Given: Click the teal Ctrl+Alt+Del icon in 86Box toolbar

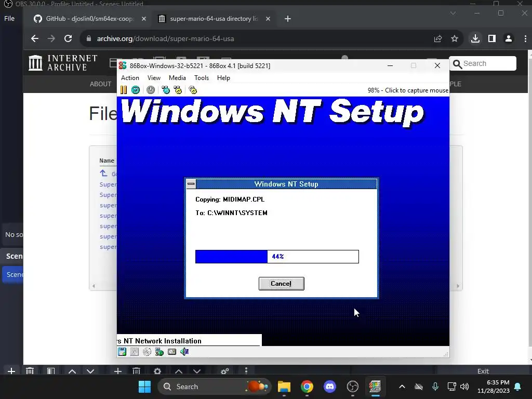Looking at the screenshot, I should pos(166,90).
